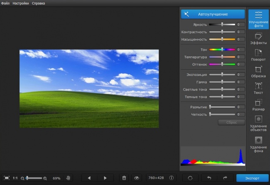This screenshot has width=270, height=185.
Task: Click the Яркость slider
Action: [x=222, y=24]
